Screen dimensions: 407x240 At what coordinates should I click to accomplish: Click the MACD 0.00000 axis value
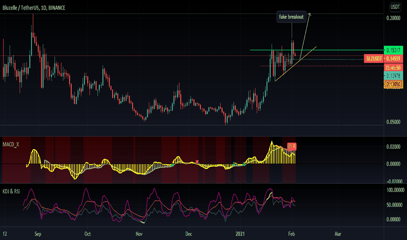393,164
